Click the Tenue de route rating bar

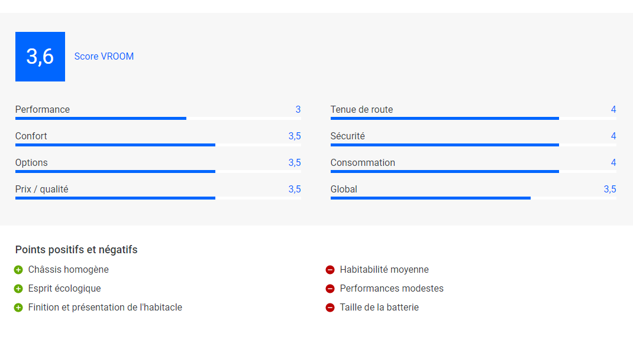coord(473,119)
